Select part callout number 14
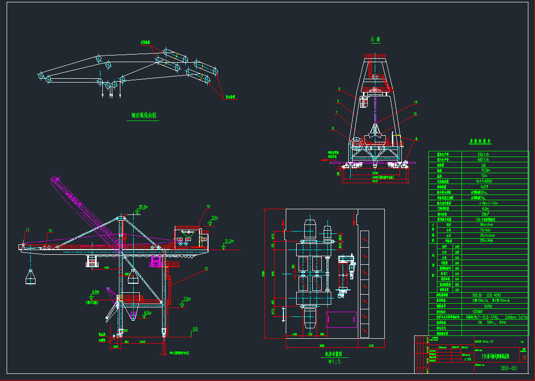Image resolution: width=535 pixels, height=381 pixels. [415, 102]
